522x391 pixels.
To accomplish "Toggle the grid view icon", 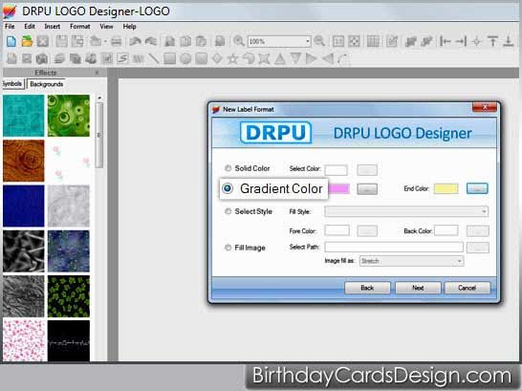I will (373, 41).
